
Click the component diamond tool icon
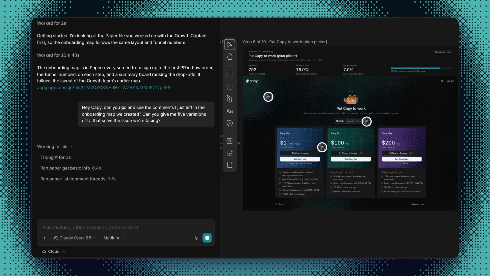click(x=230, y=141)
